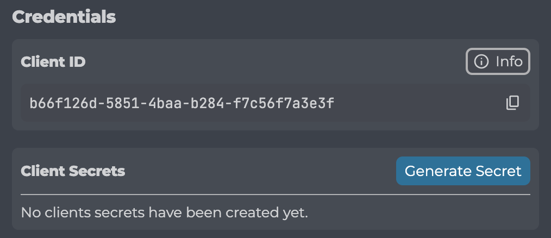Screen dimensions: 551x238
Task: Click the Info text label in the outlined button
Action: (x=509, y=62)
